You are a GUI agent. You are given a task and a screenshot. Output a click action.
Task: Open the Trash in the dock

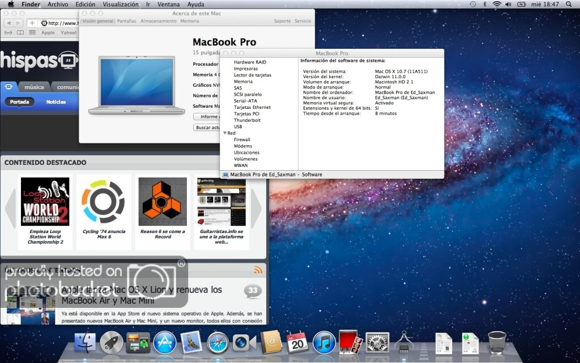click(x=497, y=343)
